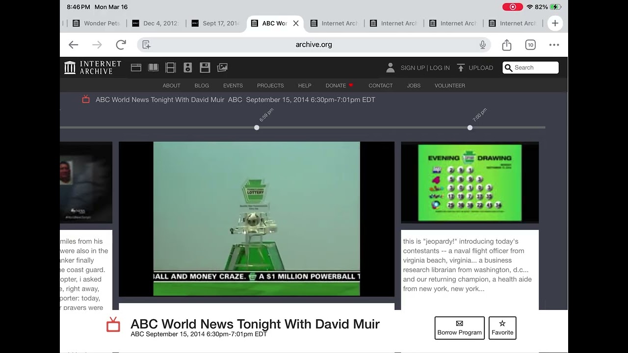Viewport: 628px width, 353px height.
Task: Click the user avatar icon
Action: [391, 68]
